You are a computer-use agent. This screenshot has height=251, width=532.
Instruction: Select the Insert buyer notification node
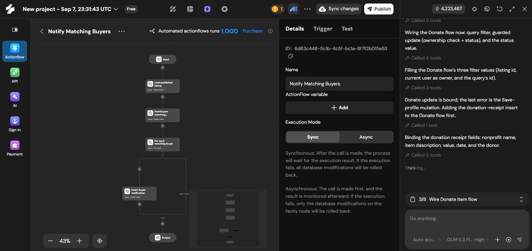pyautogui.click(x=139, y=193)
